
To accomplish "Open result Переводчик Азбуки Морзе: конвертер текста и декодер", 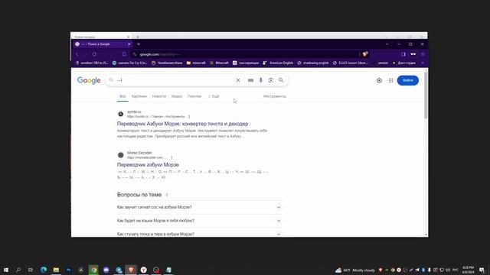I will [182, 124].
